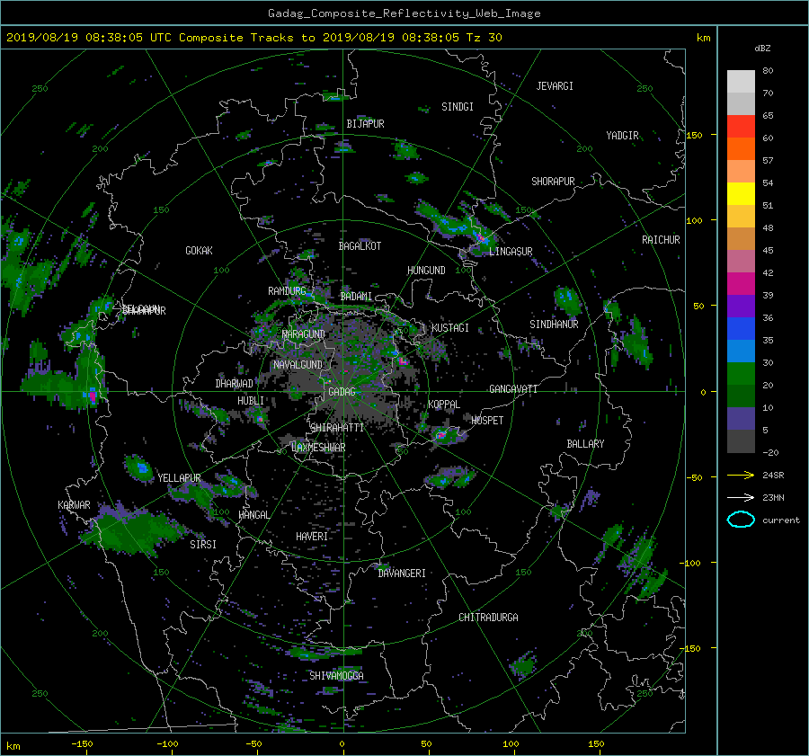
Task: Click the GADAG radar center label
Action: coord(342,392)
